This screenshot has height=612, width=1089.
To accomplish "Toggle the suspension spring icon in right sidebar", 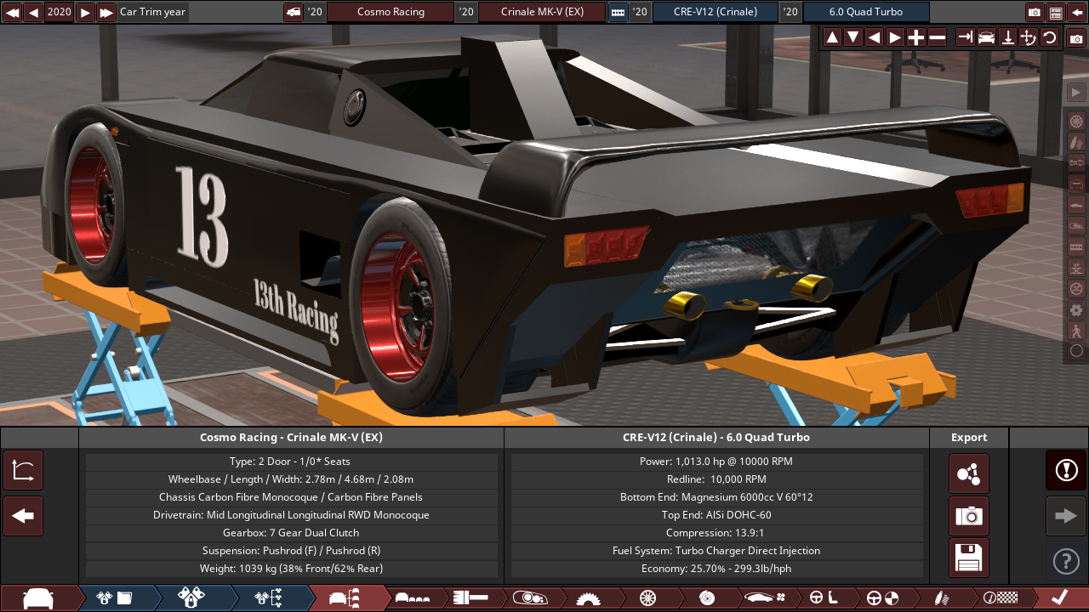I will [1076, 142].
